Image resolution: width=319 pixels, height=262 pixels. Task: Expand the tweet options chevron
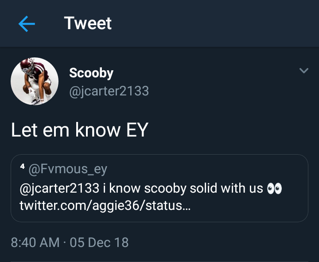pos(303,71)
